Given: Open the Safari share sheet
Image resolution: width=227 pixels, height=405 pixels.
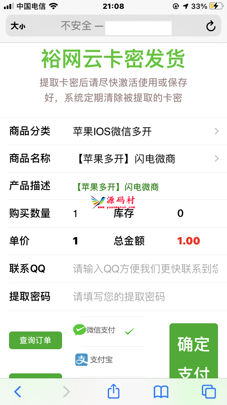Looking at the screenshot, I should click(113, 391).
